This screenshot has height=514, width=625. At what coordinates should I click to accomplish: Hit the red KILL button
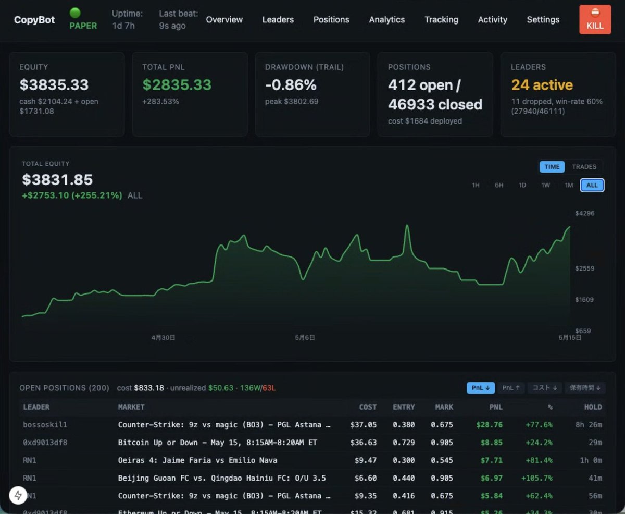point(595,20)
